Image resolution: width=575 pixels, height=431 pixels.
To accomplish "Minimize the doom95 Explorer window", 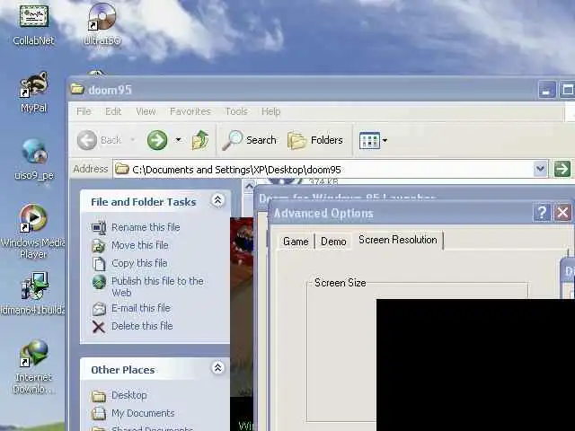I will click(x=547, y=90).
